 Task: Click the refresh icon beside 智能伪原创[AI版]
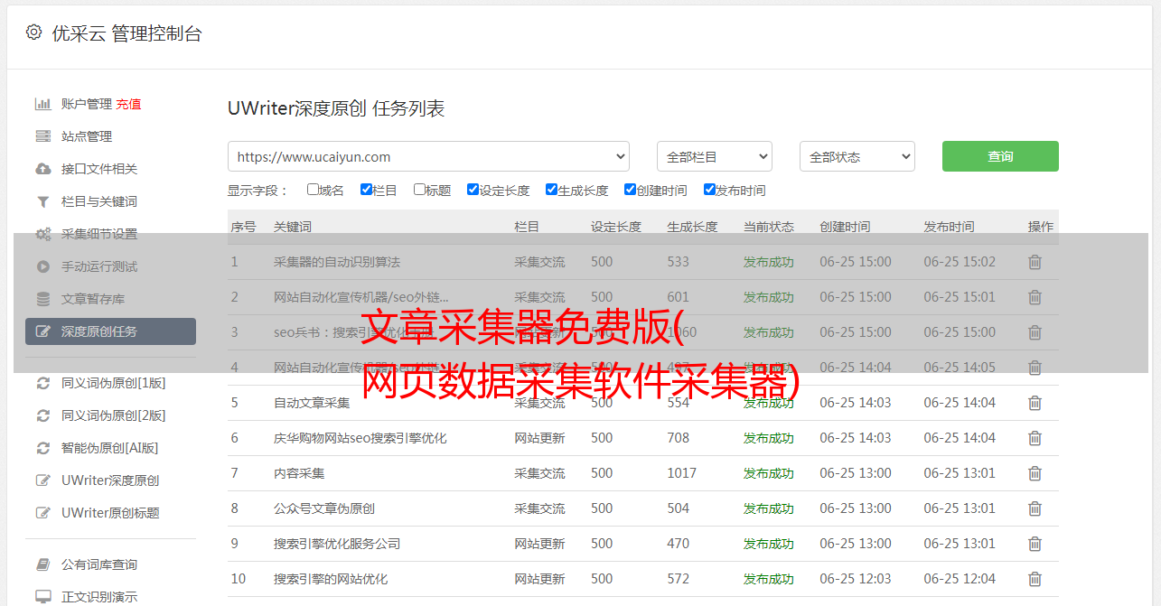pyautogui.click(x=42, y=448)
